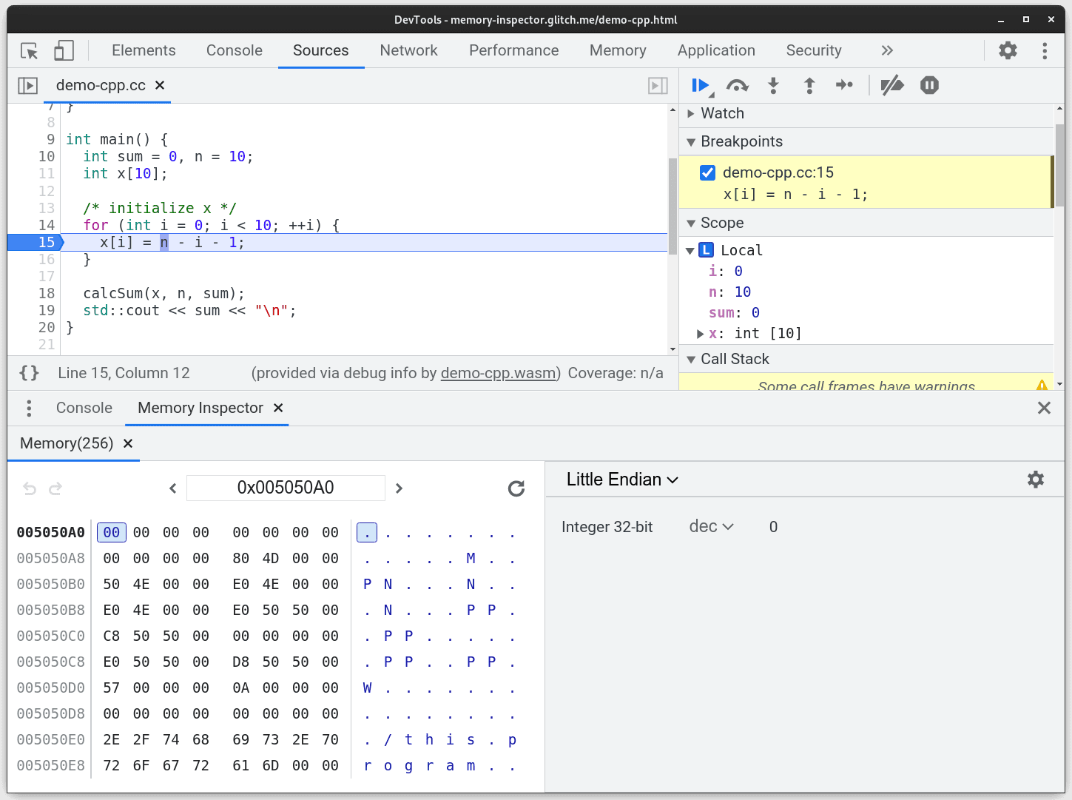Activate the inspect element cursor tool
Screen dimensions: 1072x800
point(29,50)
